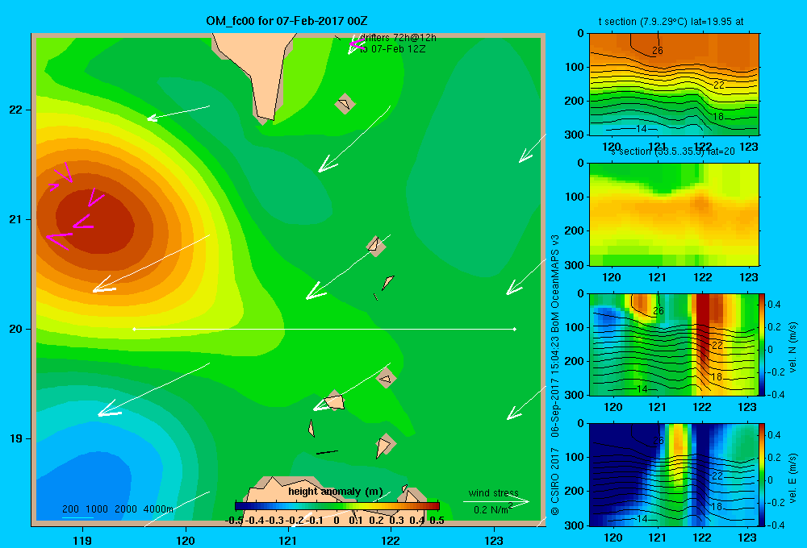Screen dimensions: 807x548
Task: Click the map title OM_fc00 for 07-Feb-2017 00Z
Action: click(286, 21)
